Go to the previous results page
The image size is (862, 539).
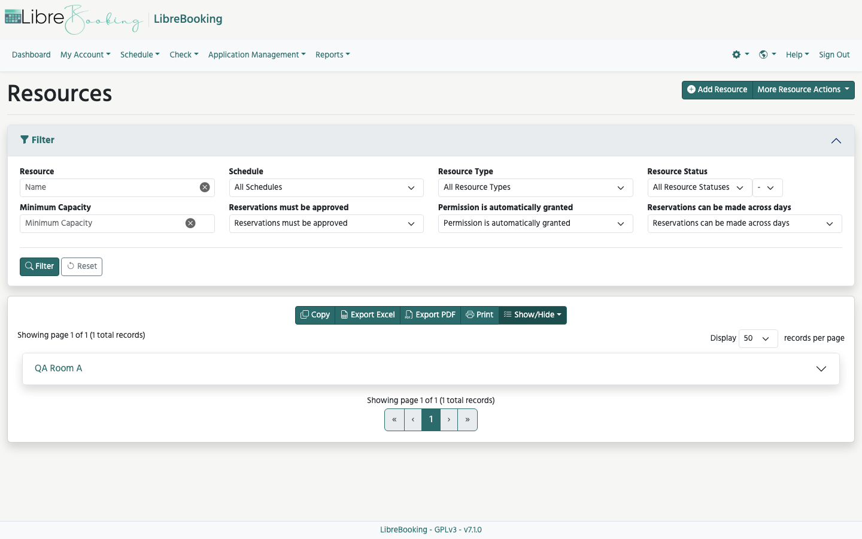[413, 420]
